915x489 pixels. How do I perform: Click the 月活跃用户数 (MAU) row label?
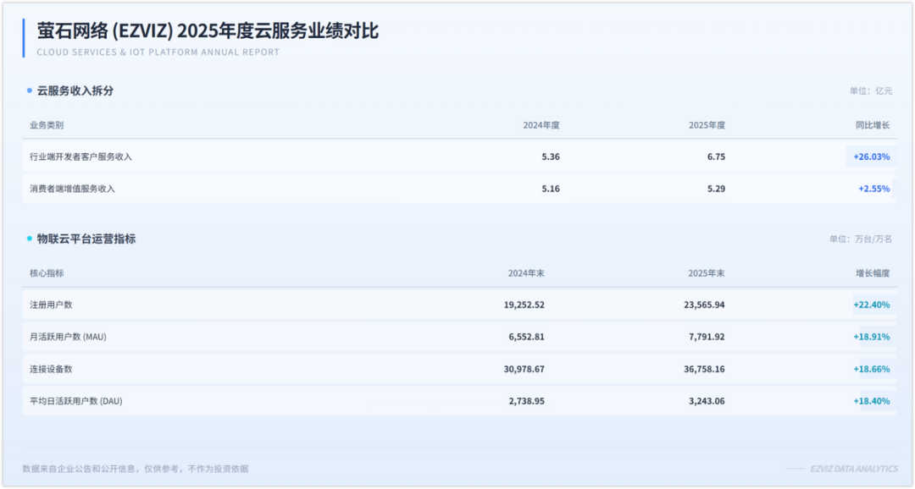coord(68,337)
